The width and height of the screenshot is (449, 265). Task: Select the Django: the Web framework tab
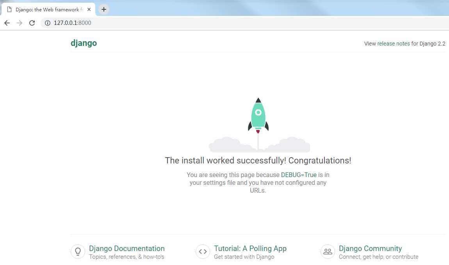tap(48, 9)
